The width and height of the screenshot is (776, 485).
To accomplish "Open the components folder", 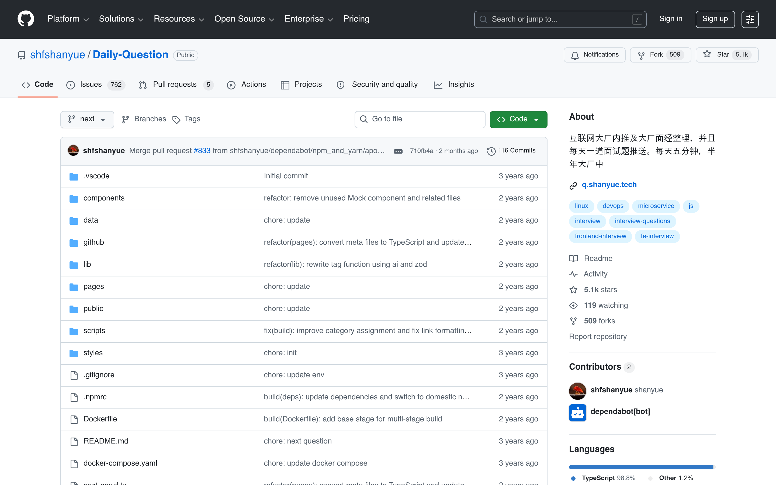I will (x=104, y=198).
